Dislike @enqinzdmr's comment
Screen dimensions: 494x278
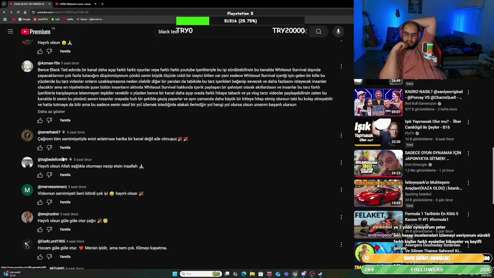(x=49, y=229)
